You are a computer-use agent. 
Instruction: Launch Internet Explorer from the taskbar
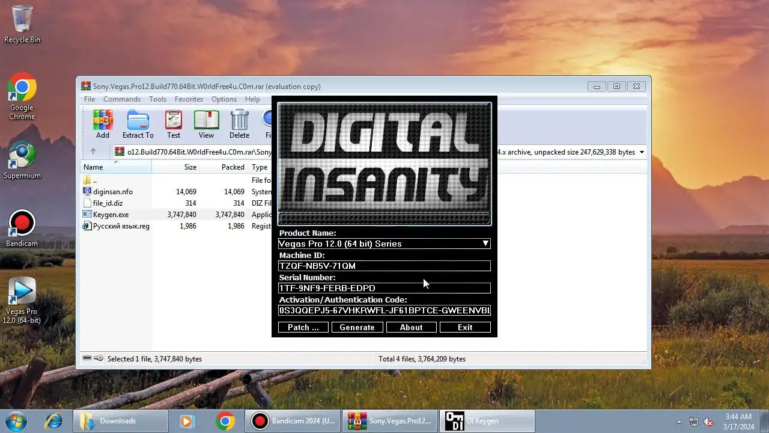click(52, 421)
